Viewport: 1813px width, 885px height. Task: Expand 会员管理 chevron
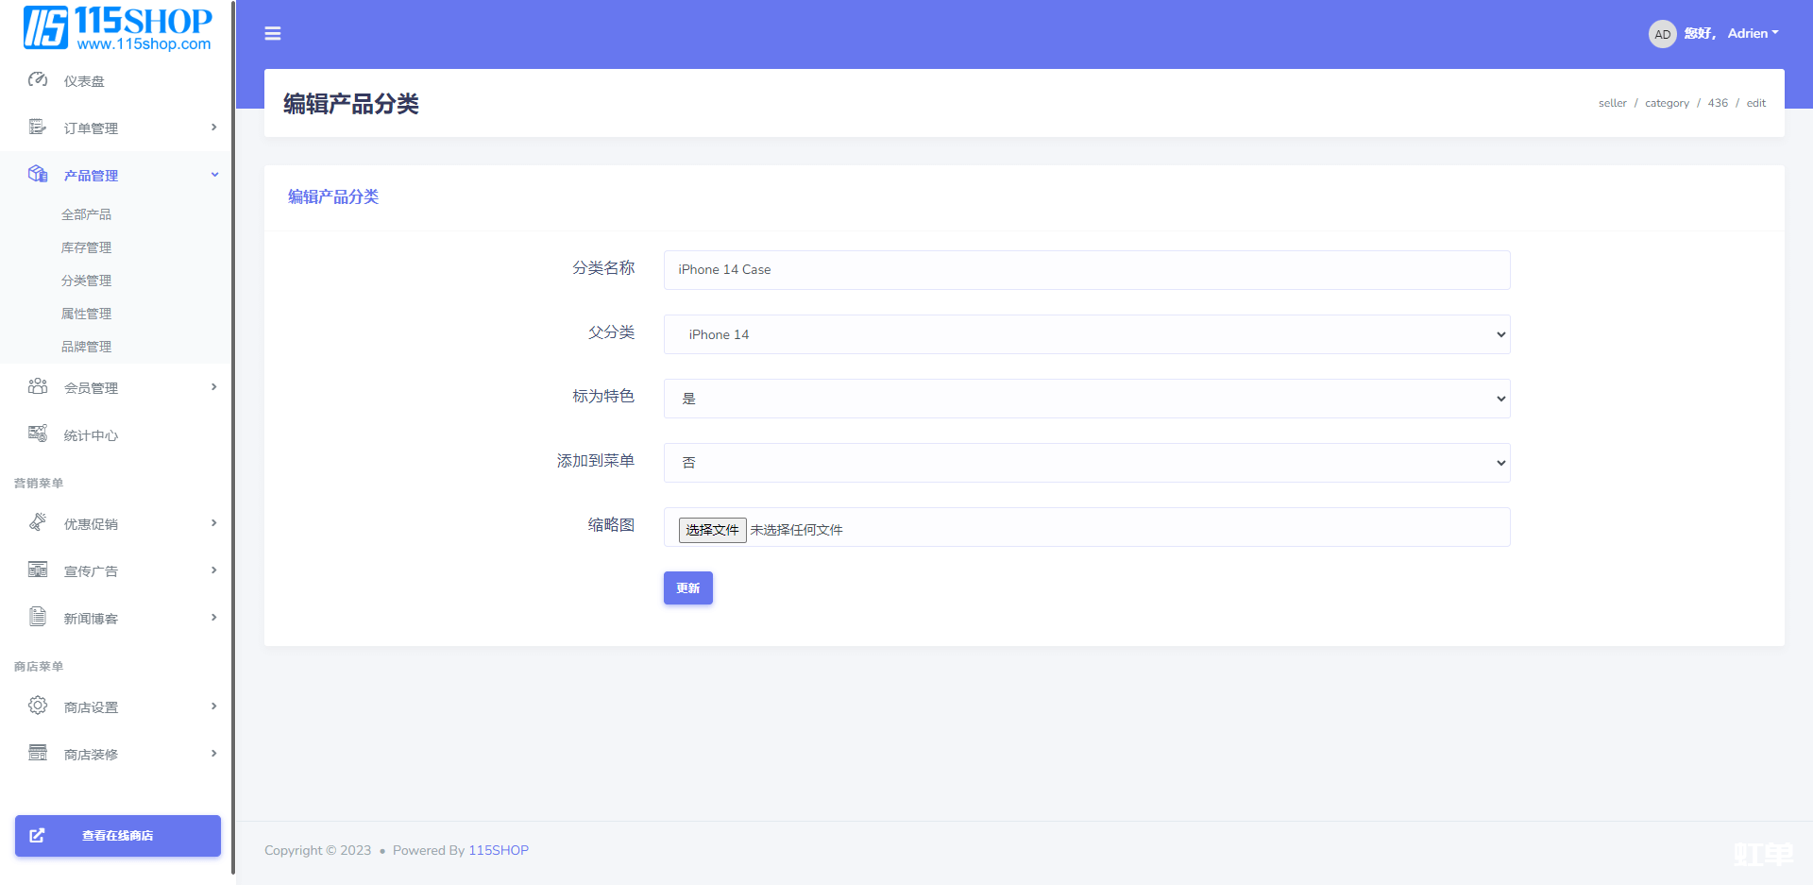(214, 387)
